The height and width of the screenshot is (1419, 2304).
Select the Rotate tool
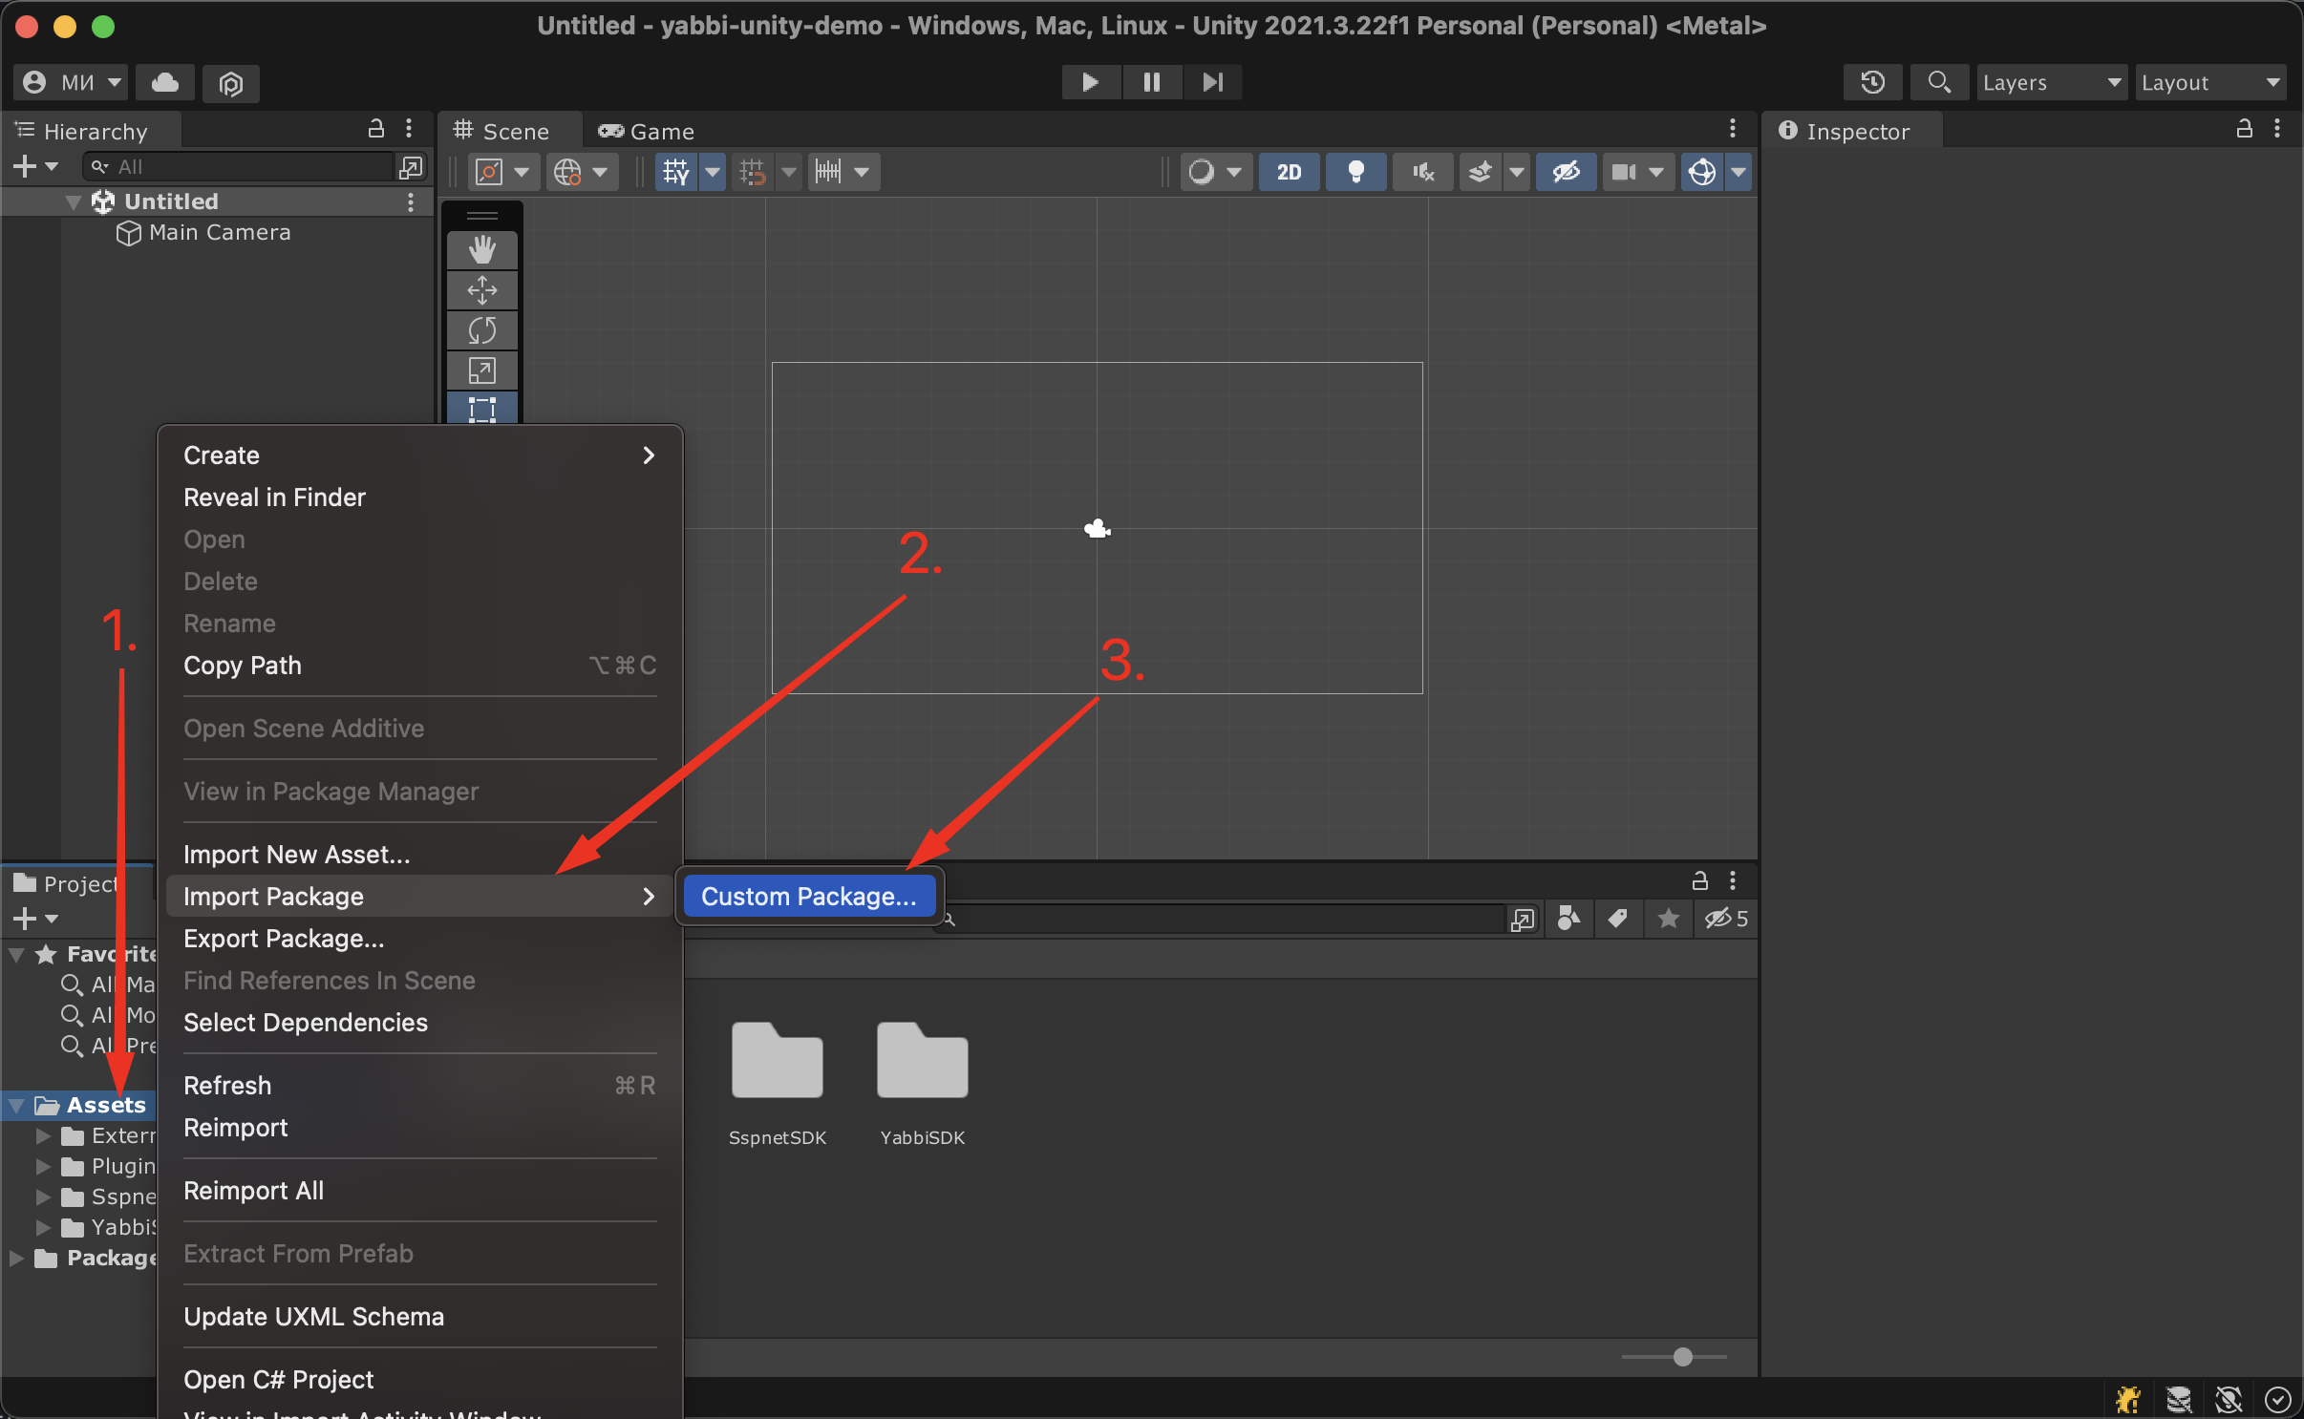482,330
